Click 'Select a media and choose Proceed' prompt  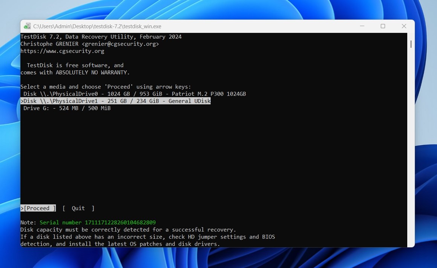coord(106,87)
